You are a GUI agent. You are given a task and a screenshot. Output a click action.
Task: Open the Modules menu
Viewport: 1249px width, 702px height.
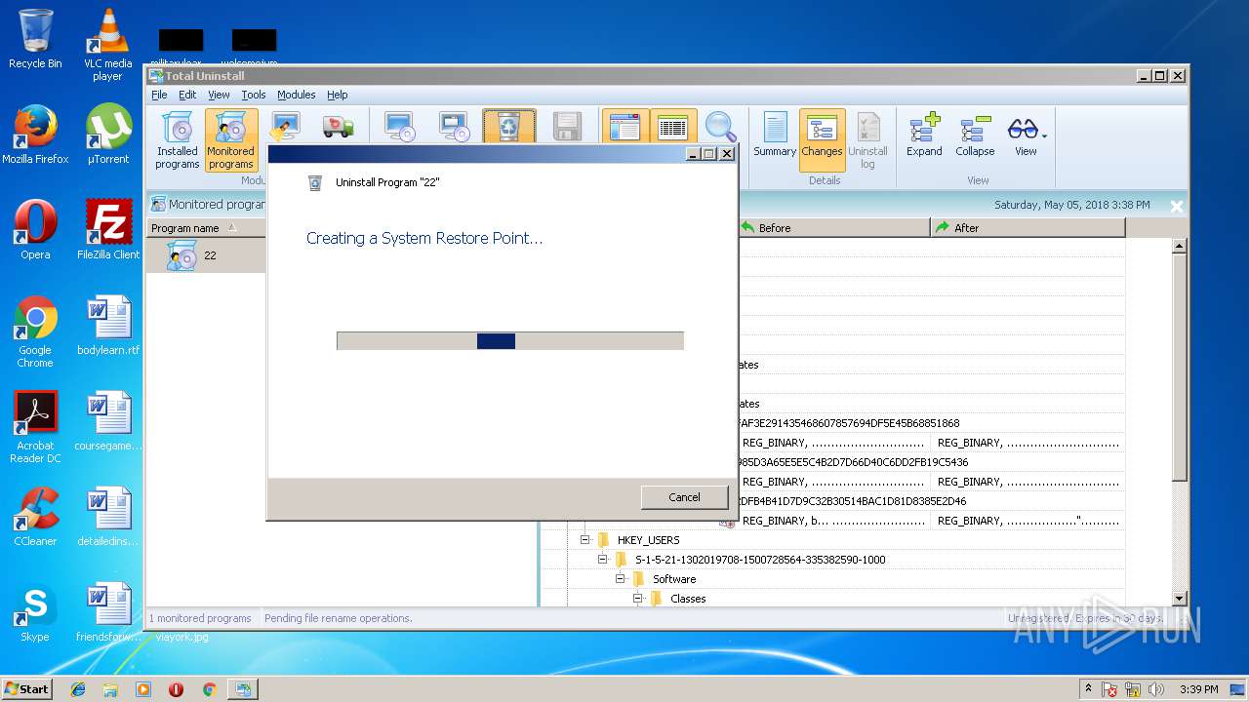pyautogui.click(x=296, y=95)
